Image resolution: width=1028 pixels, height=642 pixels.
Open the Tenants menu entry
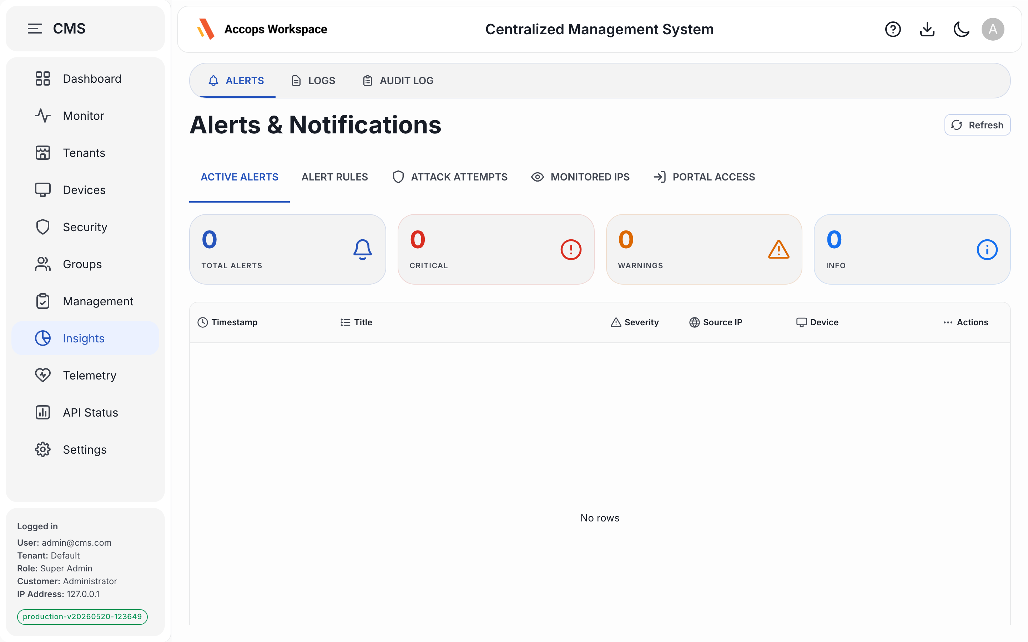(x=85, y=153)
